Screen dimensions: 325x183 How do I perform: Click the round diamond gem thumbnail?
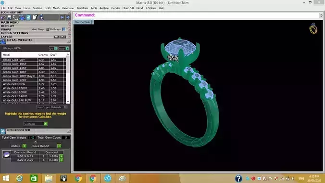point(6,155)
